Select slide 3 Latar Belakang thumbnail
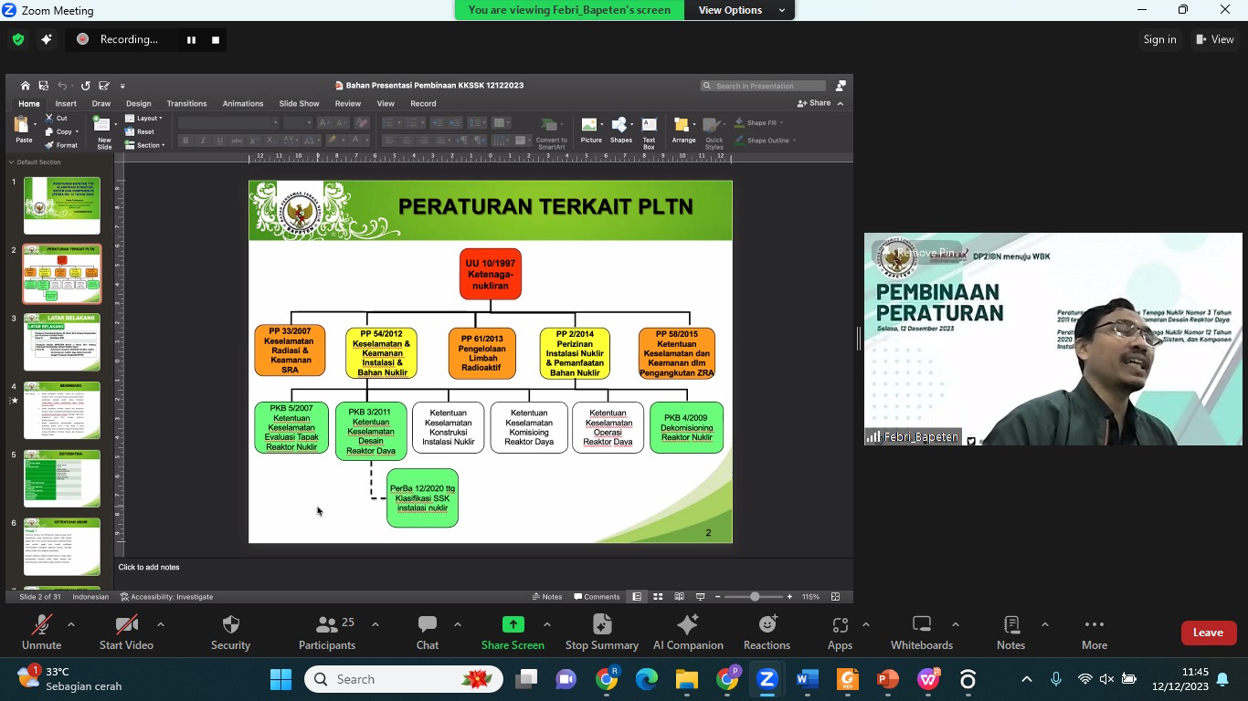 (x=62, y=341)
